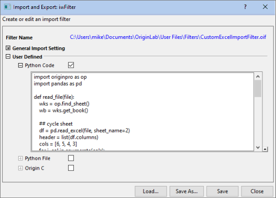Image resolution: width=276 pixels, height=198 pixels.
Task: Open the question mark help button
Action: (245, 7)
